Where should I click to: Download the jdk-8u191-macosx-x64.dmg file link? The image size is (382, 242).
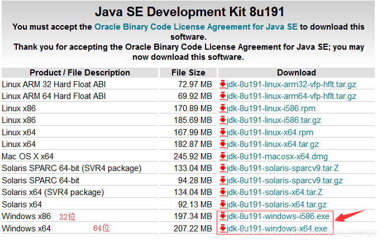click(x=277, y=156)
